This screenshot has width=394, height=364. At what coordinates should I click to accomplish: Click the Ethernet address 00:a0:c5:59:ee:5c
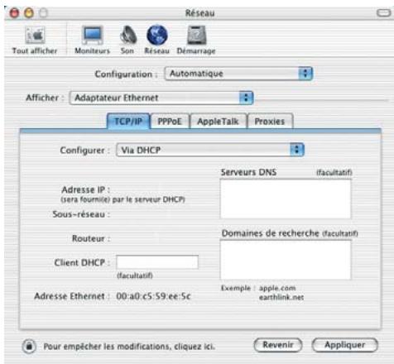(x=153, y=296)
